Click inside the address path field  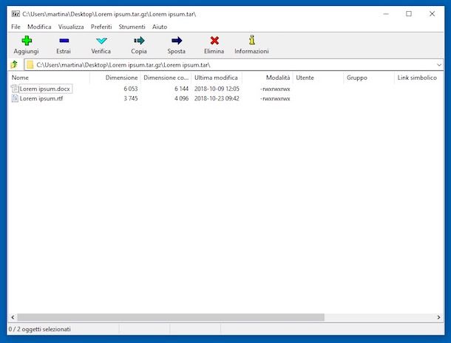click(222, 65)
